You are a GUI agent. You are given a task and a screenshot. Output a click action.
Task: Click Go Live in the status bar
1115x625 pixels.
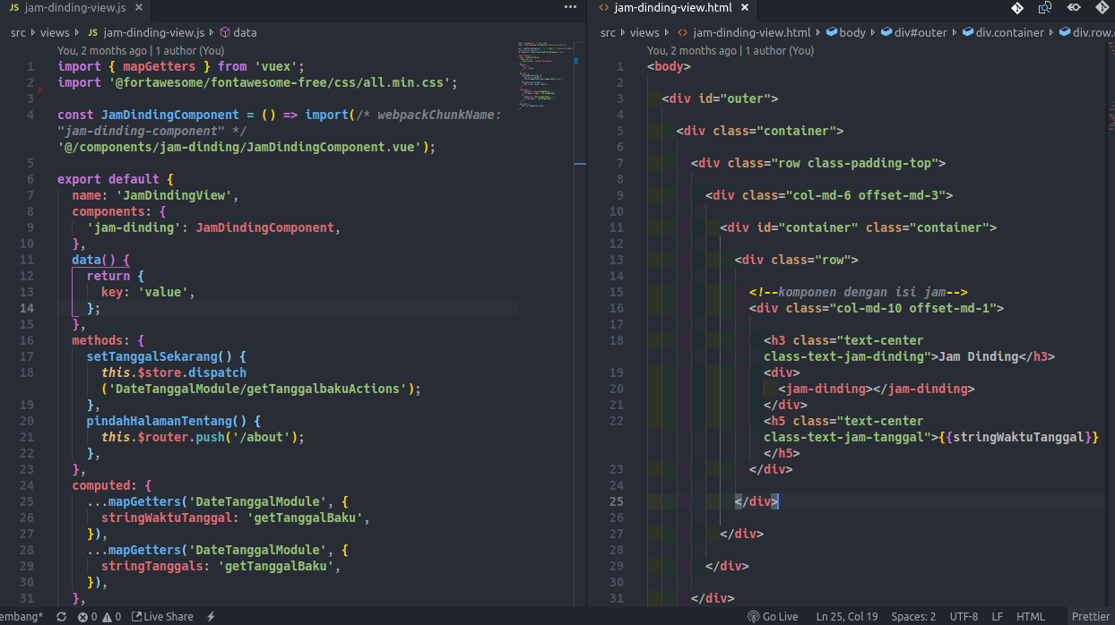pos(779,616)
